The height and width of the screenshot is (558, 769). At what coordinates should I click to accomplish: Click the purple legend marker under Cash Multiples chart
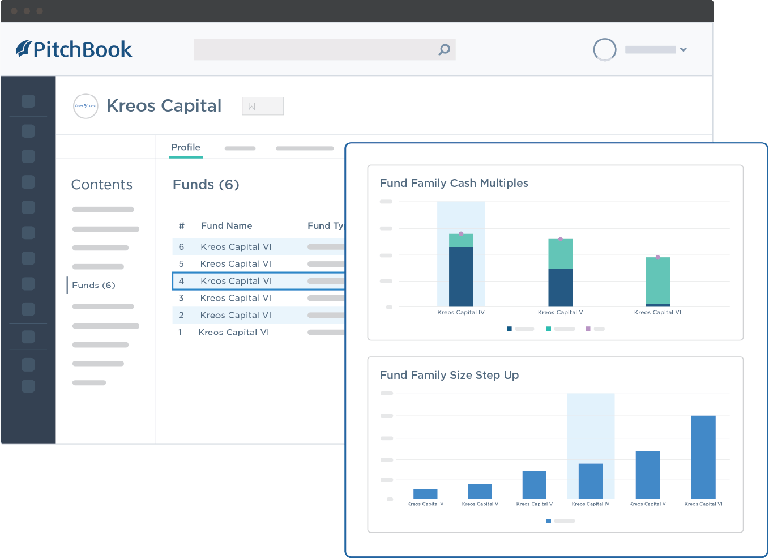tap(589, 329)
